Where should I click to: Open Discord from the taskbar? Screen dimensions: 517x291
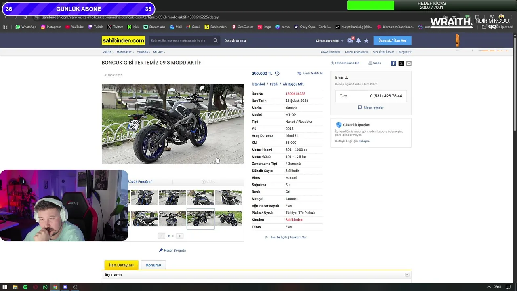click(65, 287)
